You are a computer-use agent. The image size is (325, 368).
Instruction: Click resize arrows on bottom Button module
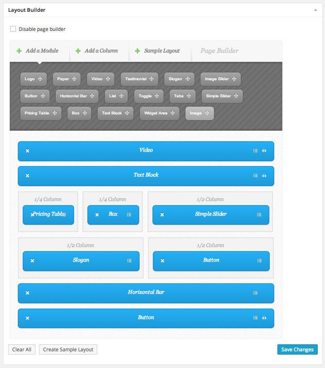(264, 318)
